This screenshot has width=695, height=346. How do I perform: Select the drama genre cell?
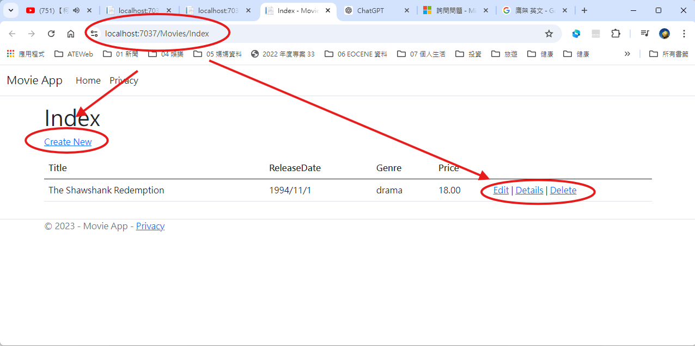[x=389, y=190]
